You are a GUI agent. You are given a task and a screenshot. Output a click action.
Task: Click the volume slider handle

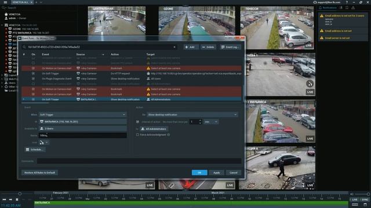tap(369, 194)
